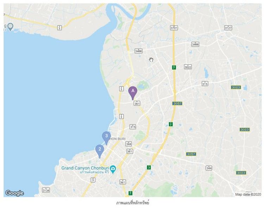Select the blue map marker 2
This screenshot has height=208, width=264.
pyautogui.click(x=100, y=151)
